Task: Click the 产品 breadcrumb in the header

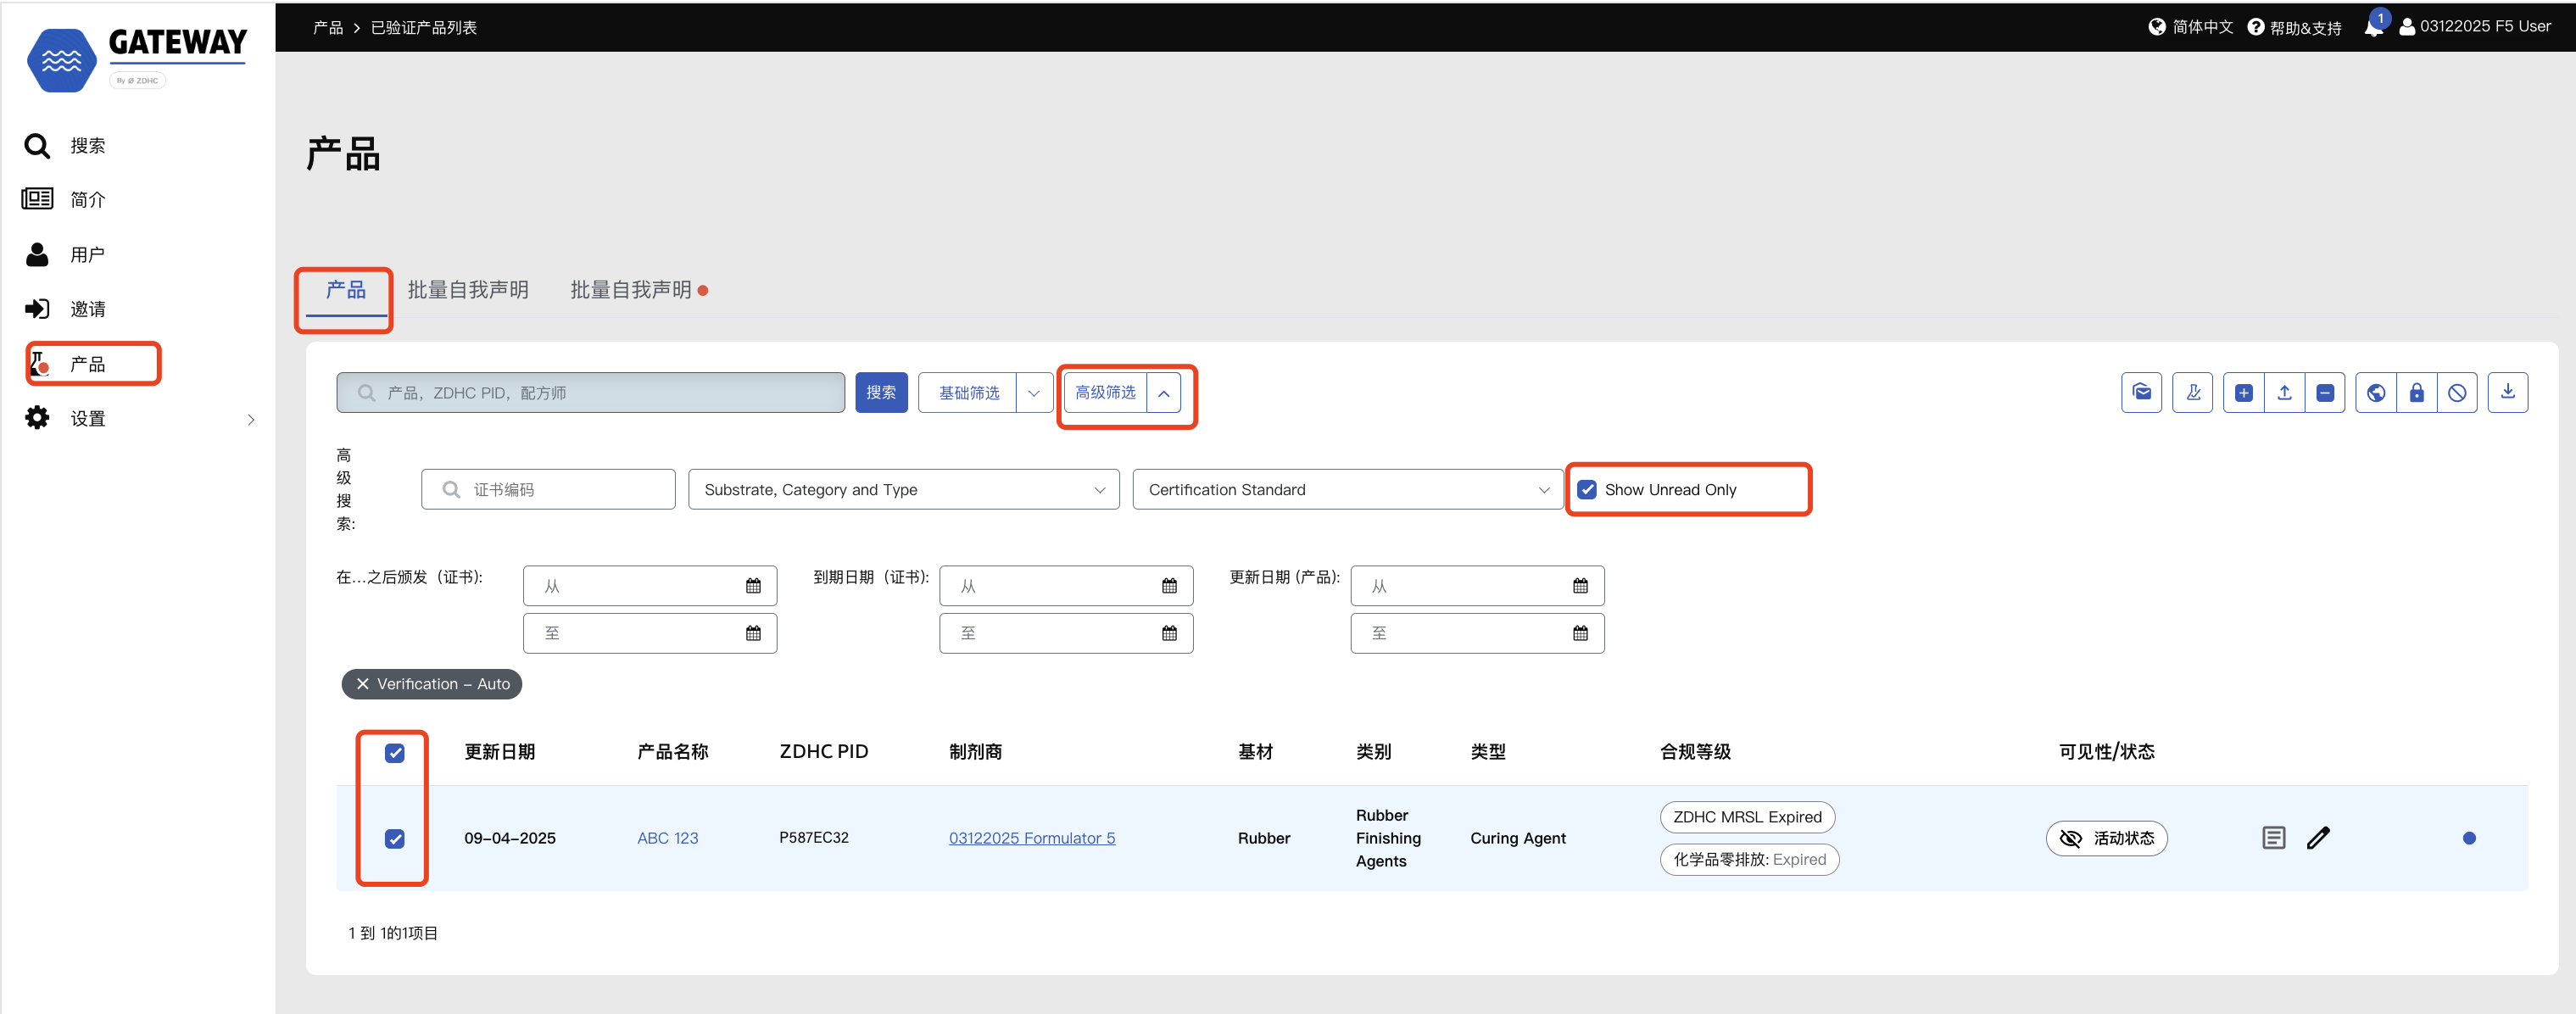Action: coord(328,27)
